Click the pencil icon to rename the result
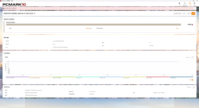 [35, 13]
